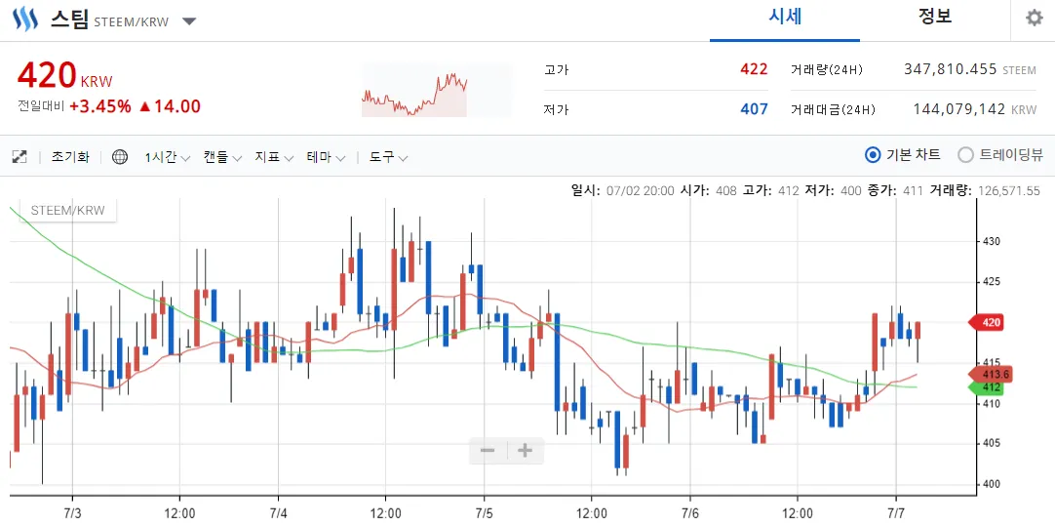Image resolution: width=1055 pixels, height=526 pixels.
Task: Open the 1시간 interval dropdown
Action: tap(167, 157)
